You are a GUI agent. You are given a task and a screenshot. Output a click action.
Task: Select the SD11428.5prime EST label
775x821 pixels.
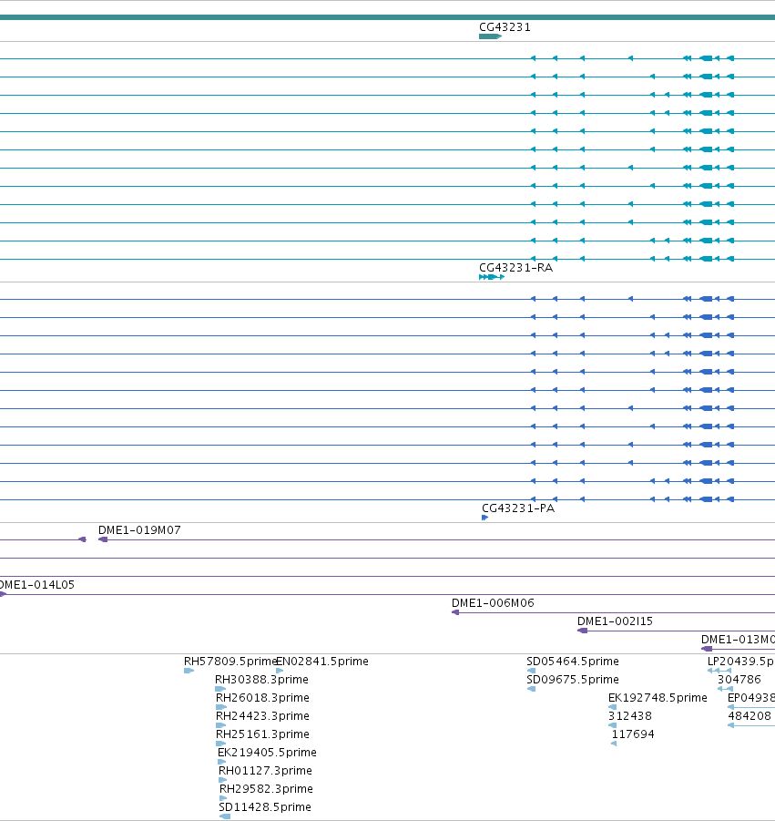[265, 806]
